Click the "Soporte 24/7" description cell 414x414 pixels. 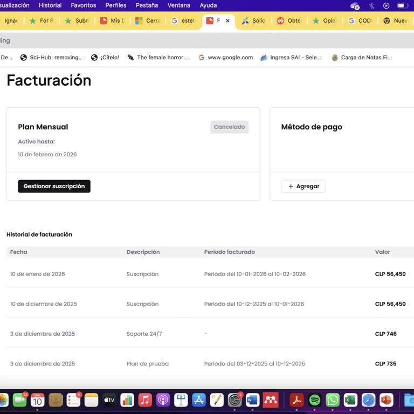tap(144, 334)
